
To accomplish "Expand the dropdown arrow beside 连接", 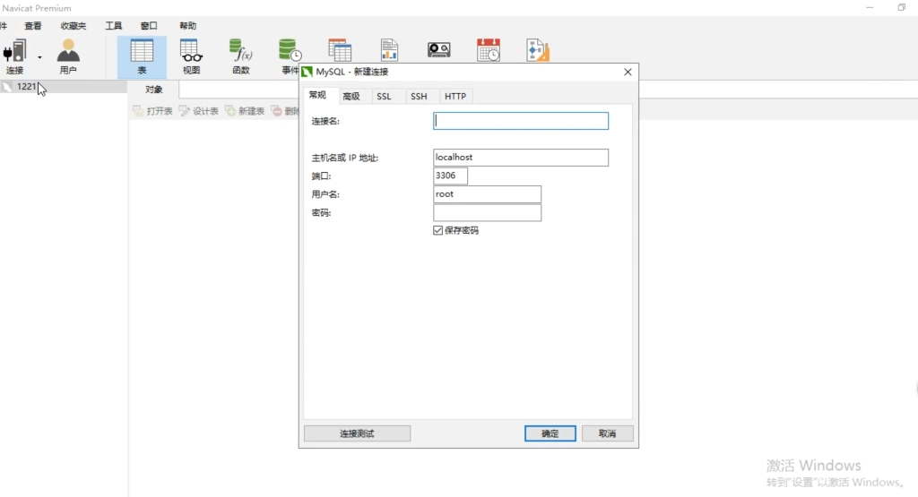I will click(x=39, y=57).
